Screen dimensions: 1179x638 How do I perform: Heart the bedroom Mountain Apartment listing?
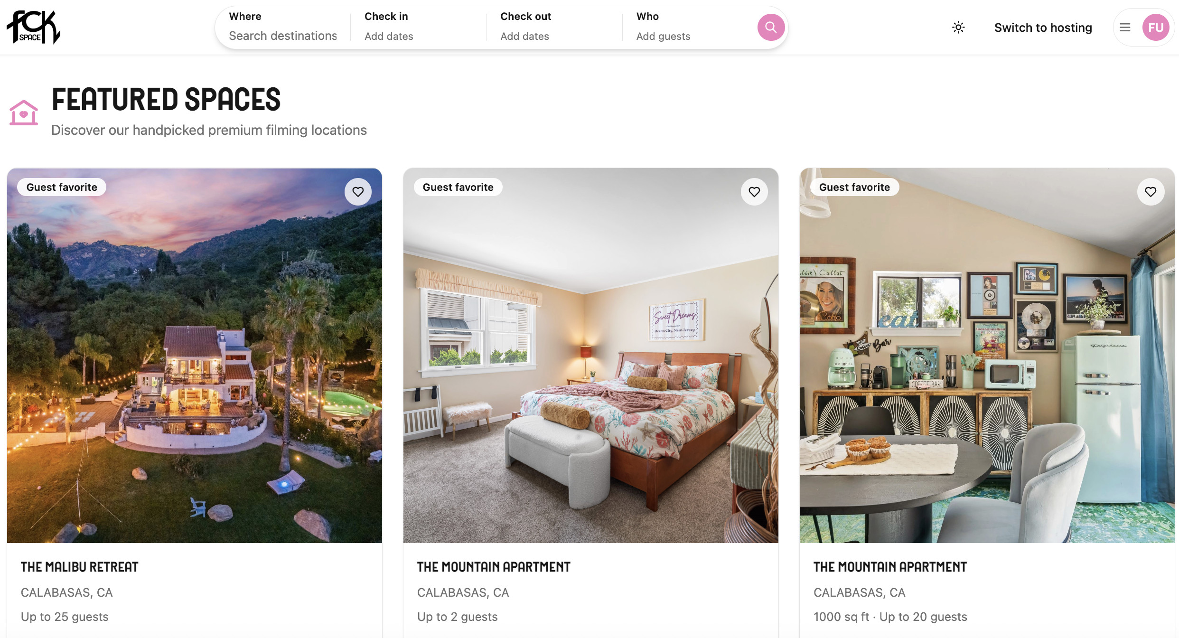point(754,192)
